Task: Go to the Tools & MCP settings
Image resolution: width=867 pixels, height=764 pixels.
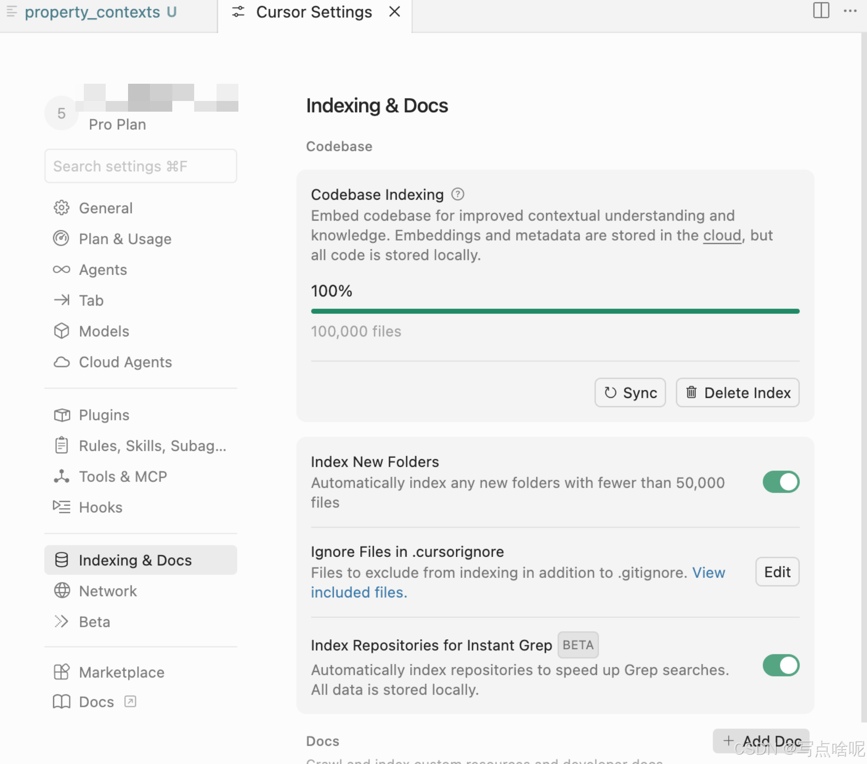Action: coord(122,476)
